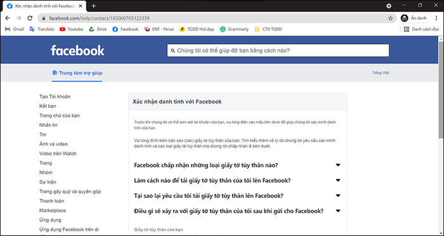Open Ảnh và video in the sidebar
Screen dimensions: 444x236
(53, 144)
